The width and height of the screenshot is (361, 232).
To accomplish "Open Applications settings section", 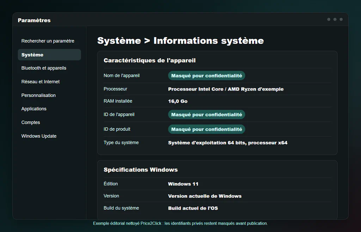I will (49, 109).
